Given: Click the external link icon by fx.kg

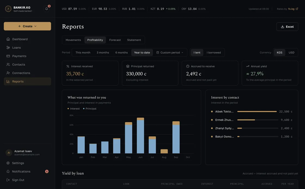Looking at the screenshot, I should point(297,9).
